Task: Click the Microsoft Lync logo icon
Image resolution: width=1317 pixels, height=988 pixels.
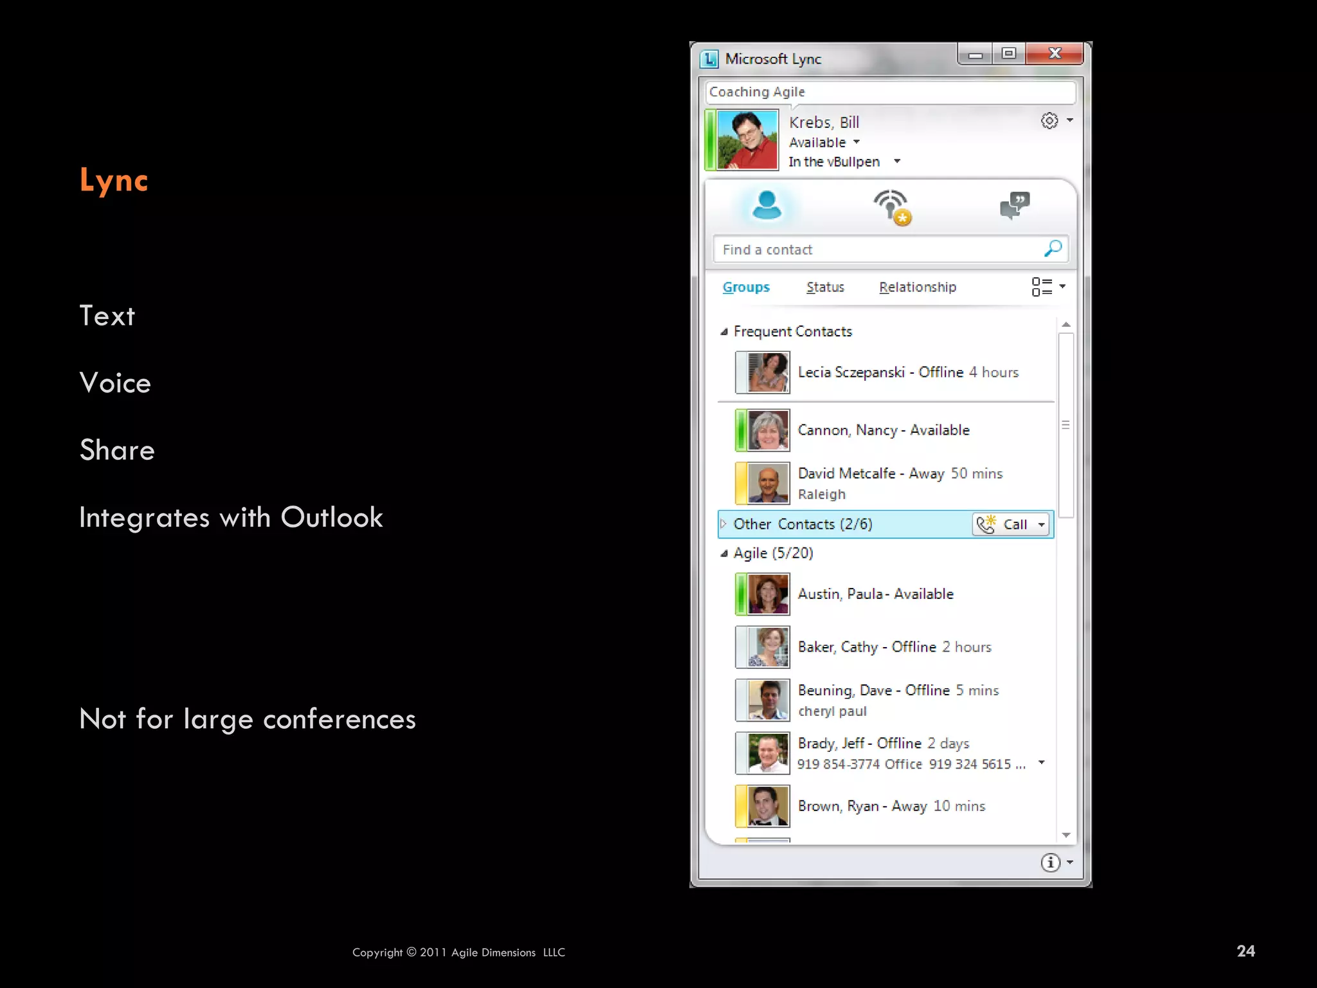Action: (x=709, y=59)
